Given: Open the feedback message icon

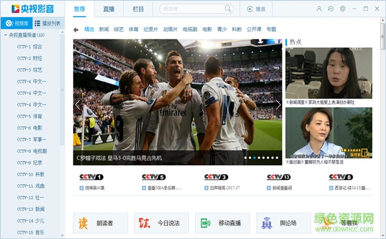Looking at the screenshot, I should click(x=331, y=9).
